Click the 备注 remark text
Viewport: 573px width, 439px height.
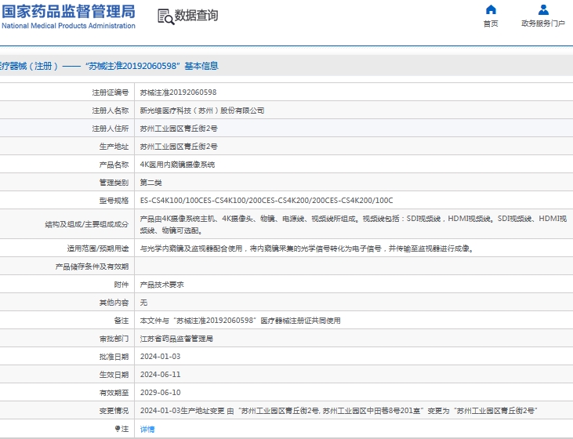(240, 321)
